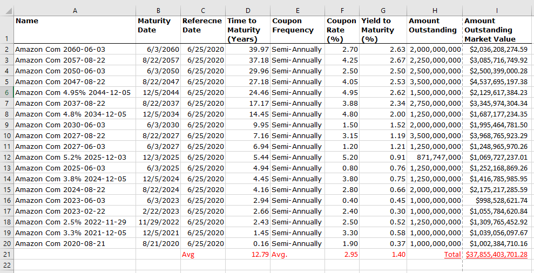Select column I header
This screenshot has height=273, width=534.
(497, 11)
